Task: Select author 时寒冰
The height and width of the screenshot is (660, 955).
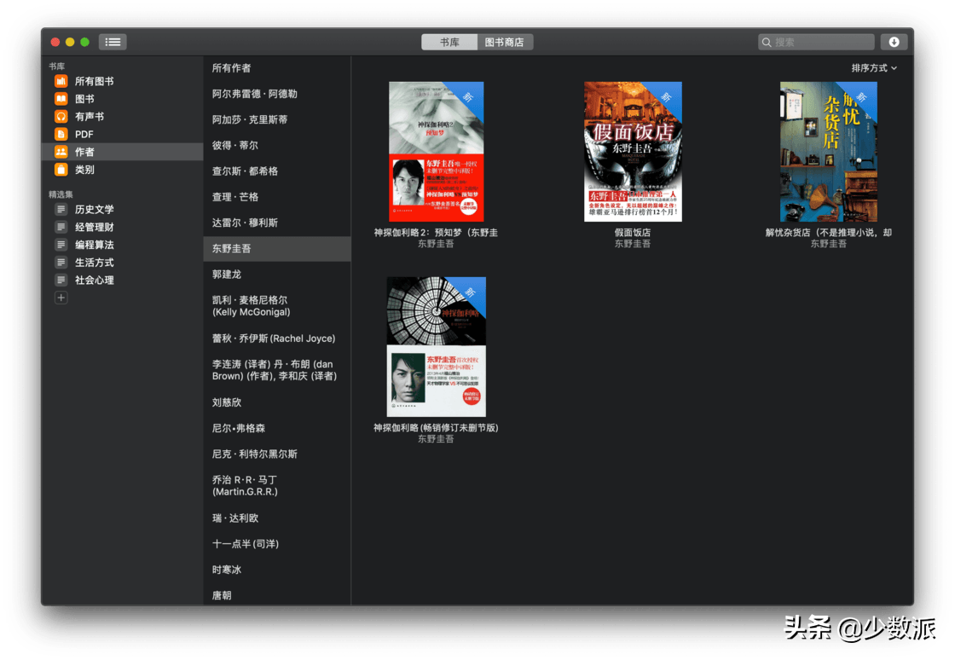Action: 277,570
